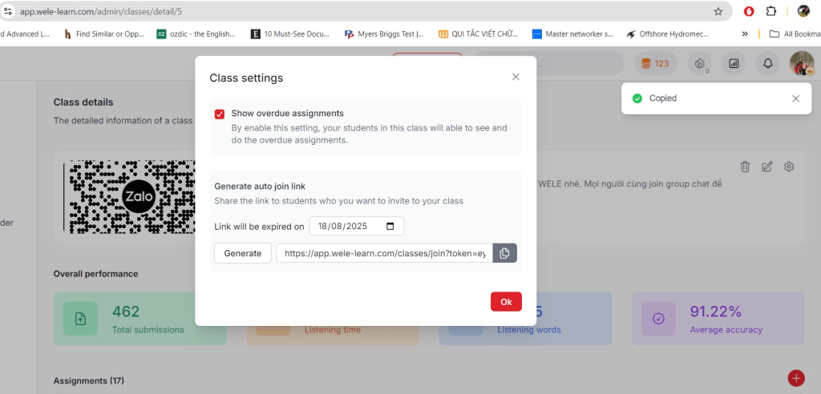The height and width of the screenshot is (394, 821).
Task: Edit class details with pencil icon
Action: point(766,167)
